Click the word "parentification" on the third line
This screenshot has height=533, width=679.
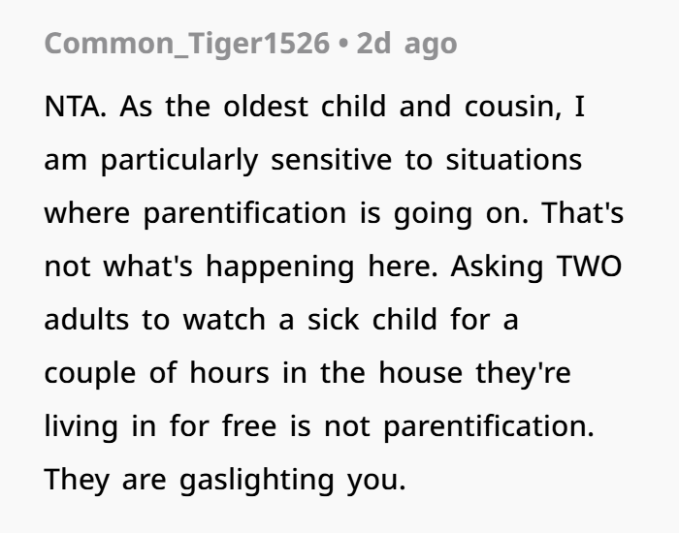(x=244, y=214)
